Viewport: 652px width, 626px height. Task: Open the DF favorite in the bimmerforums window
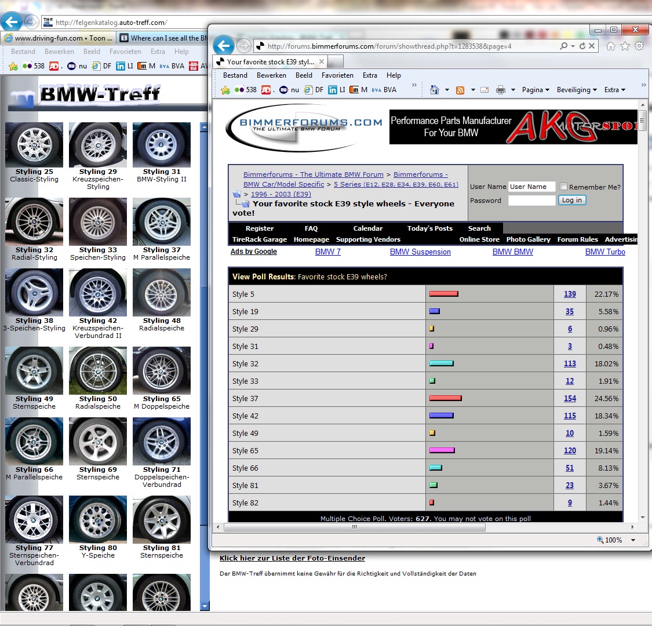[314, 89]
